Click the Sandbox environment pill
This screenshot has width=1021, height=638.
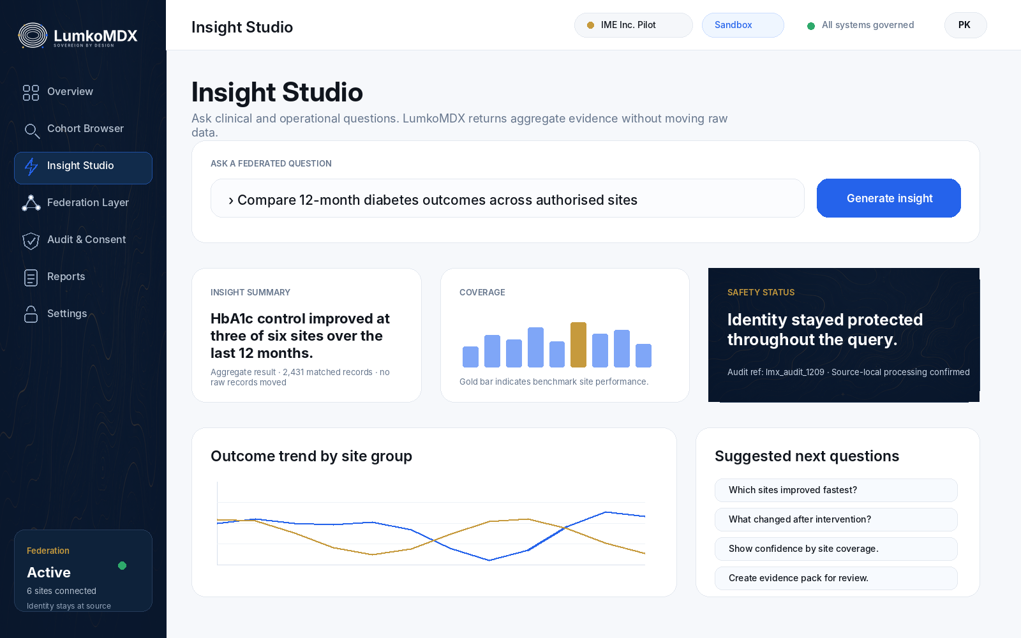[x=743, y=26]
